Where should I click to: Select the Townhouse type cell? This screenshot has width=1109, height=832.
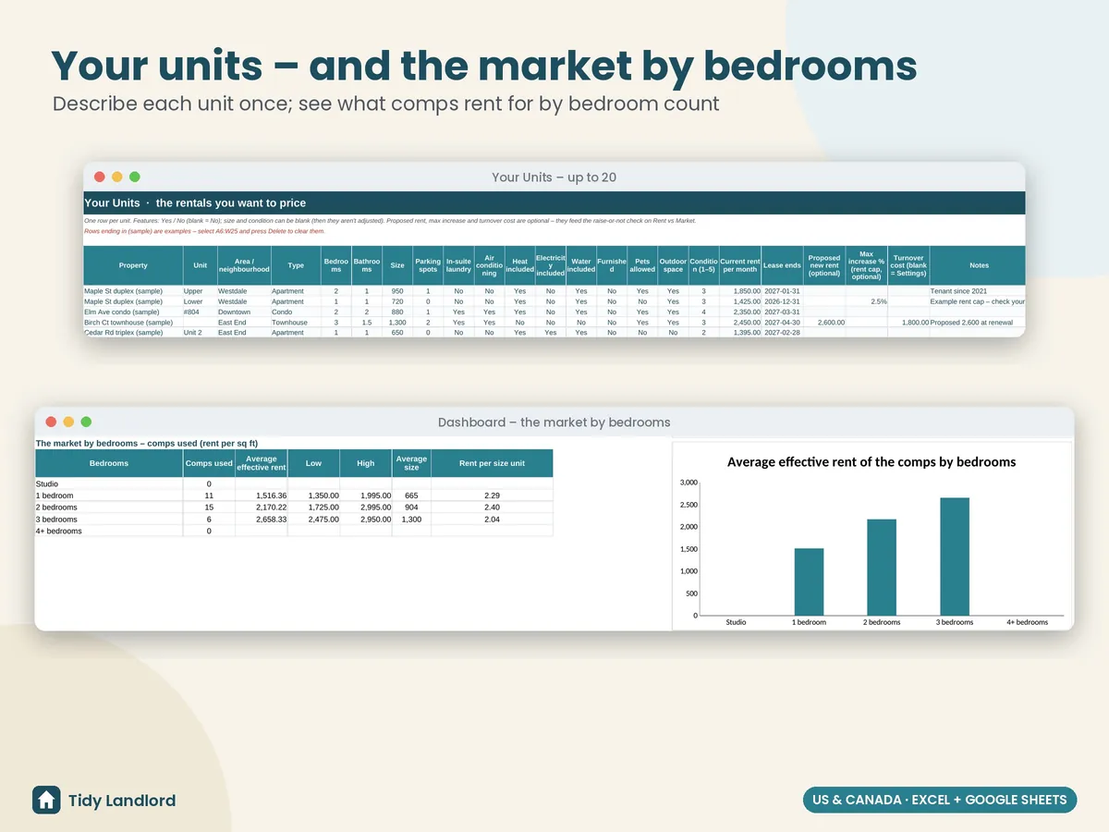[296, 323]
